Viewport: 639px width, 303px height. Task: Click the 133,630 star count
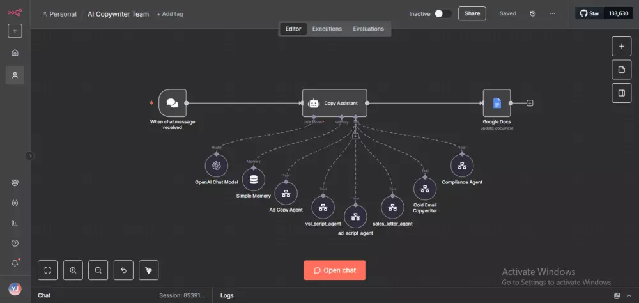point(618,13)
